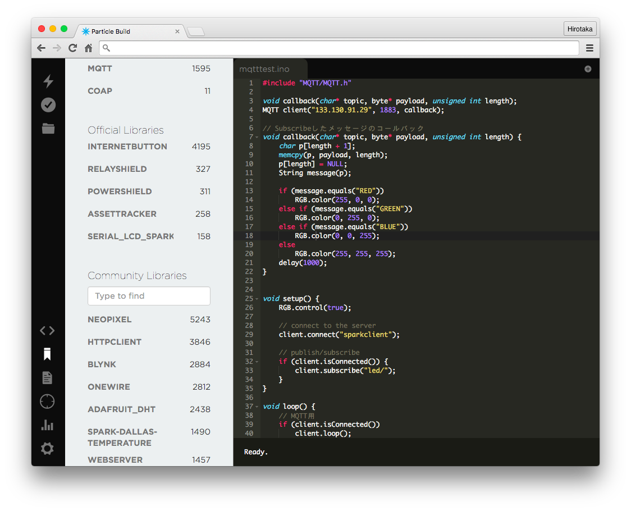Viewport: 631px width, 511px height.
Task: Open the Devices crosshair target icon
Action: click(47, 401)
